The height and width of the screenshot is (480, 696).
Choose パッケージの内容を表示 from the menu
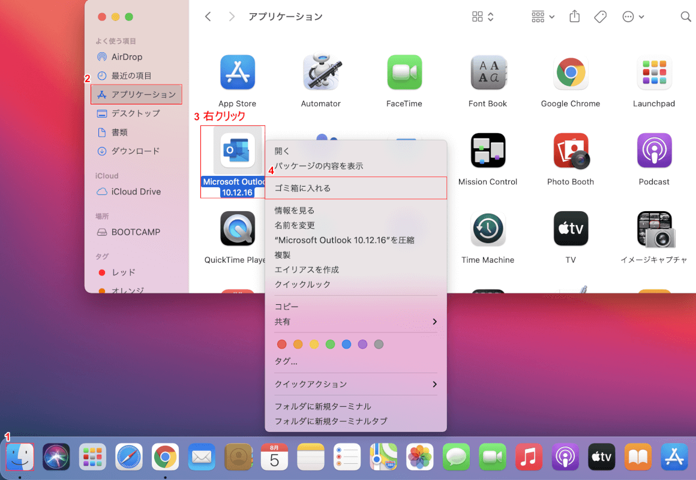pos(356,166)
